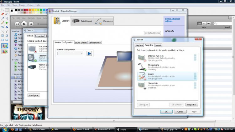The height and width of the screenshot is (132, 235).
Task: Open Paint's Image menu
Action: [x=22, y=5]
